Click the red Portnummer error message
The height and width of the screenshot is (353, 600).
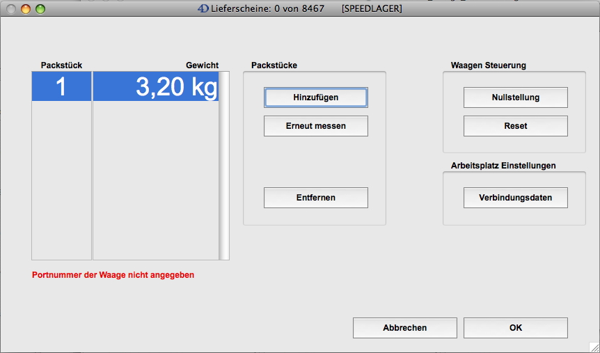[113, 275]
